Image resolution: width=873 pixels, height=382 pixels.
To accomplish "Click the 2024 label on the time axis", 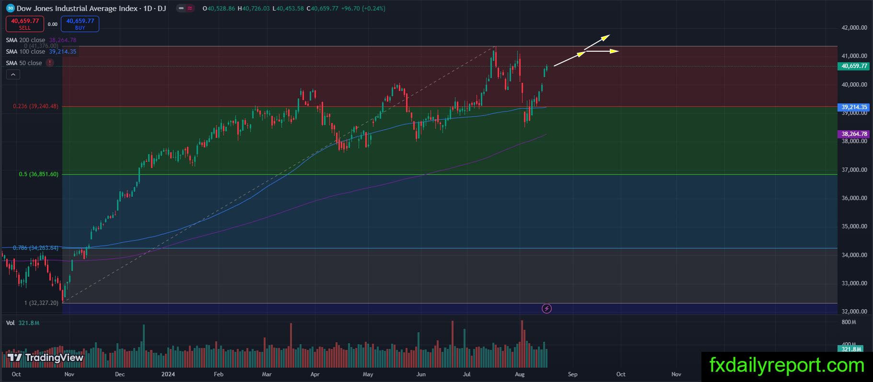I will tap(168, 374).
